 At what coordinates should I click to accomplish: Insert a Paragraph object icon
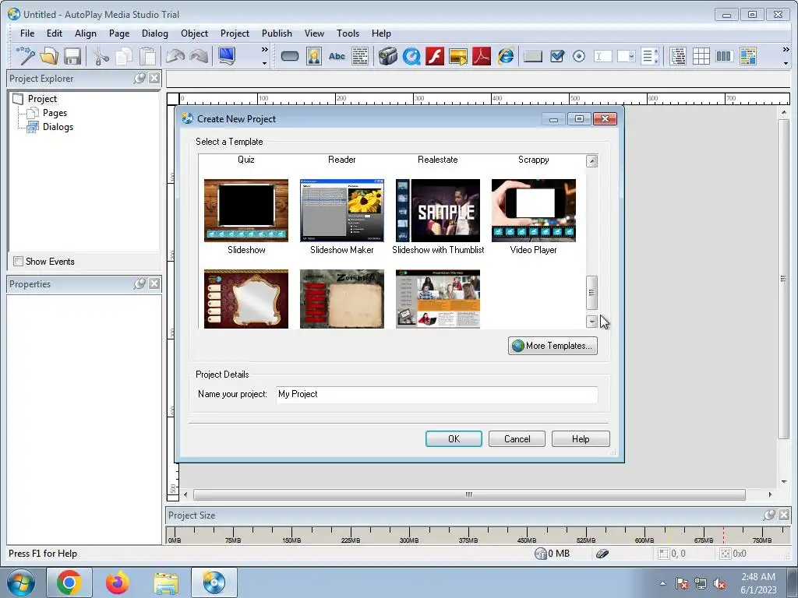[360, 56]
